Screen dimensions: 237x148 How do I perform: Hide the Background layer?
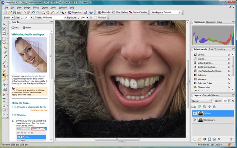tap(195, 120)
